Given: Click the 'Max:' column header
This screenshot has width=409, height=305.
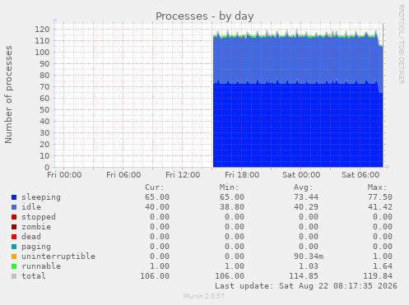Looking at the screenshot, I should click(377, 187).
